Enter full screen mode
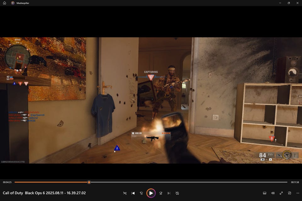This screenshot has height=201, width=302. [281, 193]
